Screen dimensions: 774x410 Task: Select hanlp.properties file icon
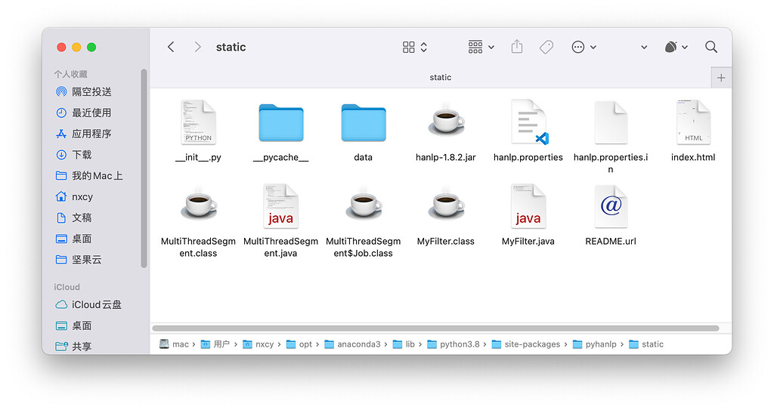[528, 122]
